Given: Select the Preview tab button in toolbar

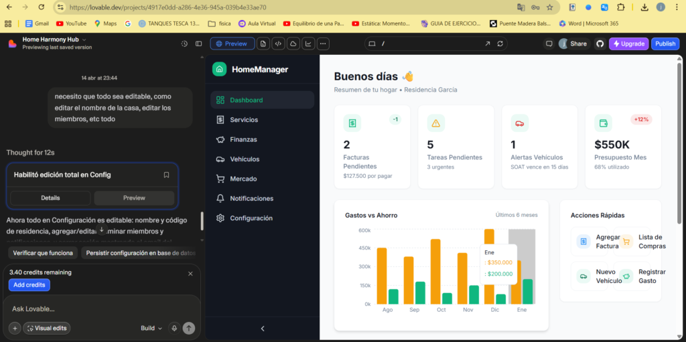Looking at the screenshot, I should [232, 44].
